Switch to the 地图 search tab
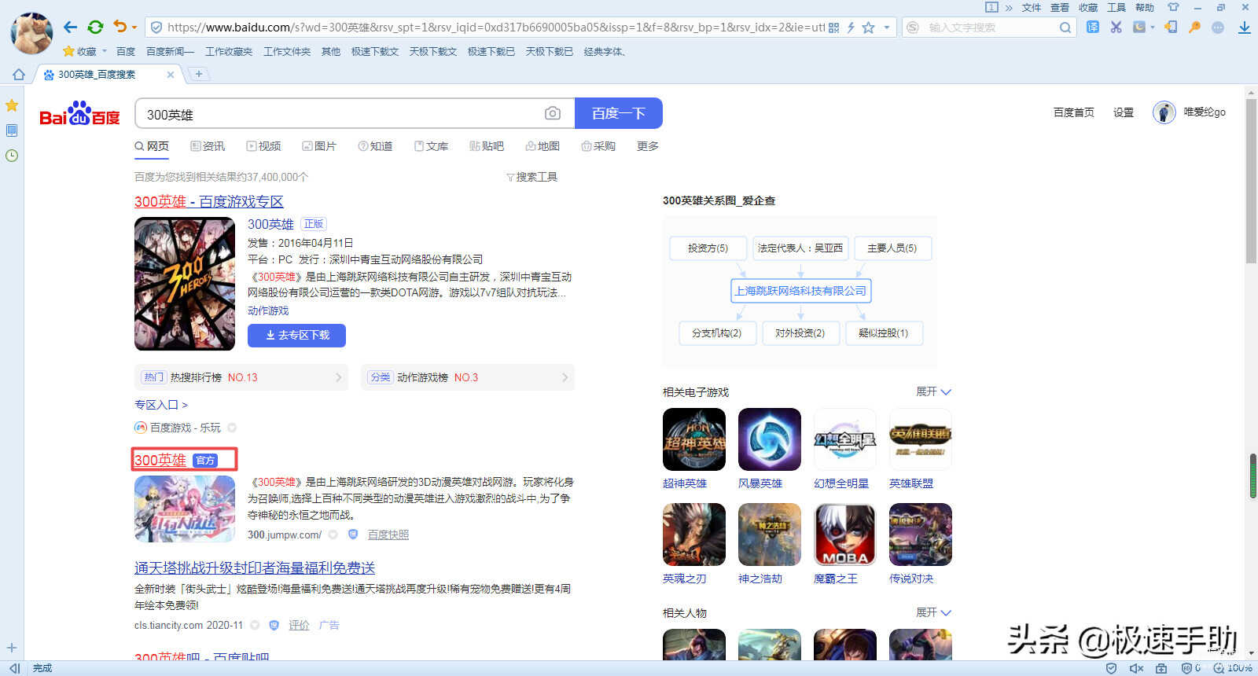 tap(543, 146)
